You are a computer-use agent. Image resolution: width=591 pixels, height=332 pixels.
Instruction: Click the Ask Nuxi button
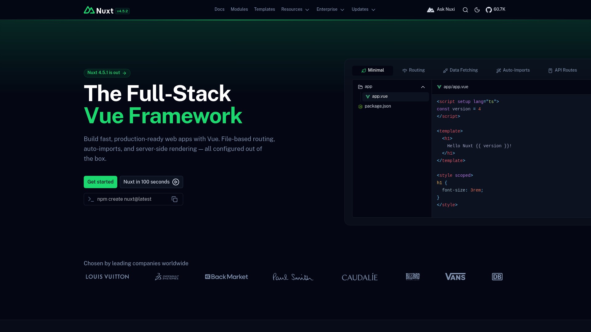click(x=441, y=10)
